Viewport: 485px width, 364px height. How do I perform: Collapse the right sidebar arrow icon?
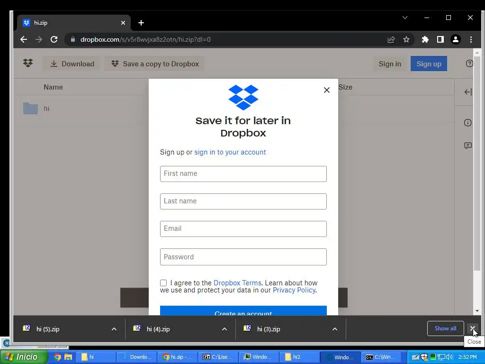click(467, 92)
